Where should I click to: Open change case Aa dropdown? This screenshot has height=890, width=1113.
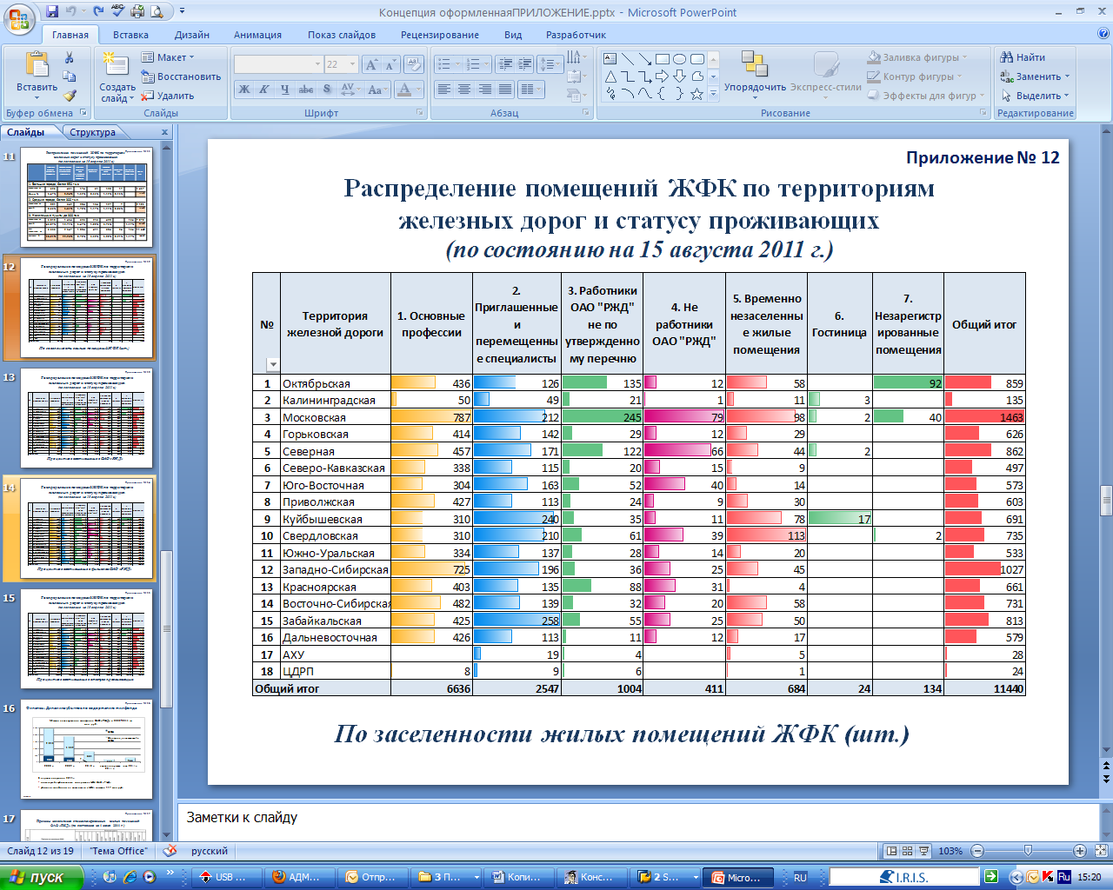point(377,89)
